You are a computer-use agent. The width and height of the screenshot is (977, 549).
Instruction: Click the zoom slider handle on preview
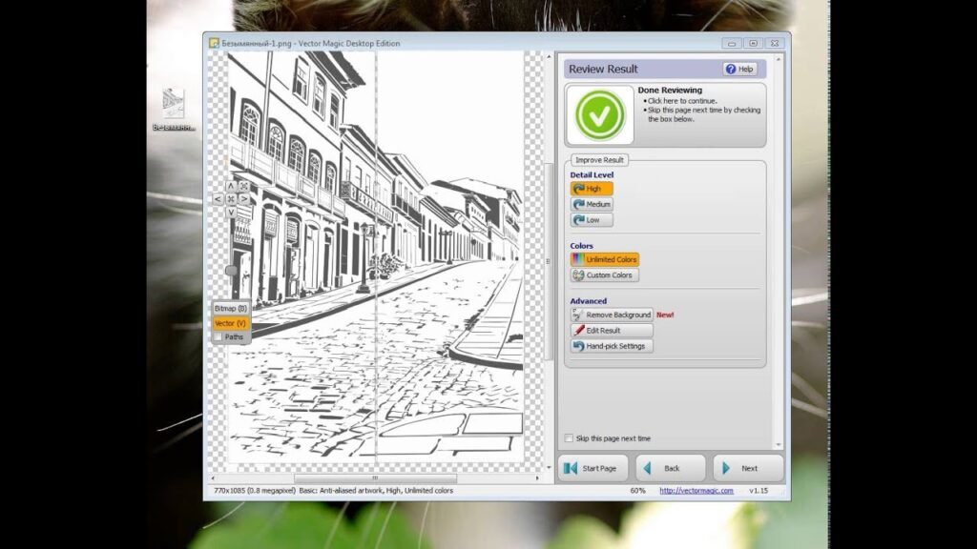[231, 270]
